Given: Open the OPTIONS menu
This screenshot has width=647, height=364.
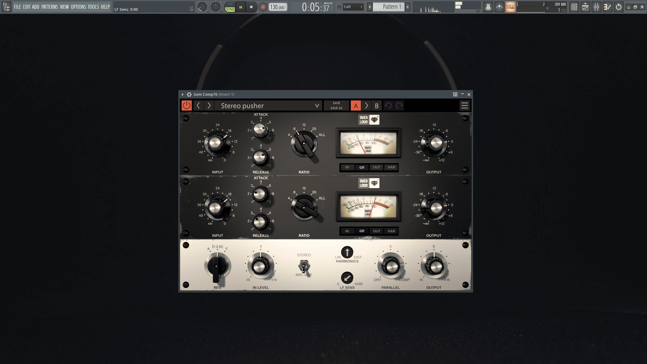Looking at the screenshot, I should pos(79,7).
